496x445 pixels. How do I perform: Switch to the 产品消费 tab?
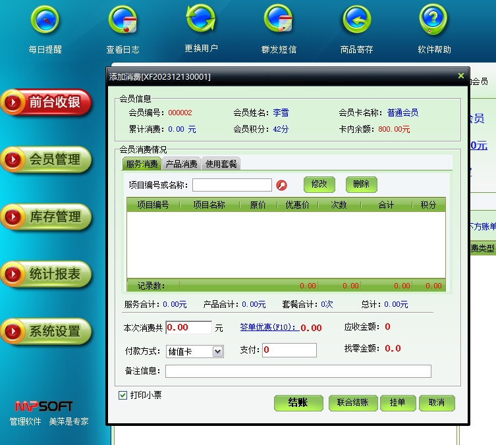tap(181, 164)
